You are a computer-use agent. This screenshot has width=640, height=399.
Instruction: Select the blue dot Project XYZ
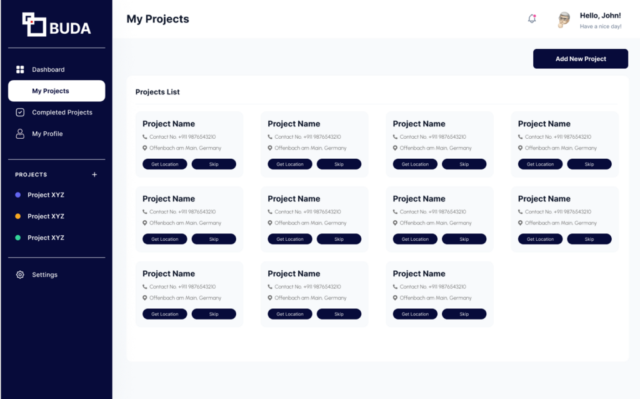[x=46, y=195]
